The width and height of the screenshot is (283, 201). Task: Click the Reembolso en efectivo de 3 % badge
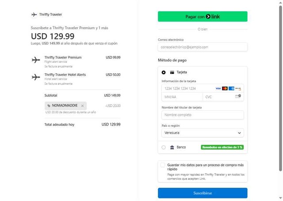[x=222, y=148]
